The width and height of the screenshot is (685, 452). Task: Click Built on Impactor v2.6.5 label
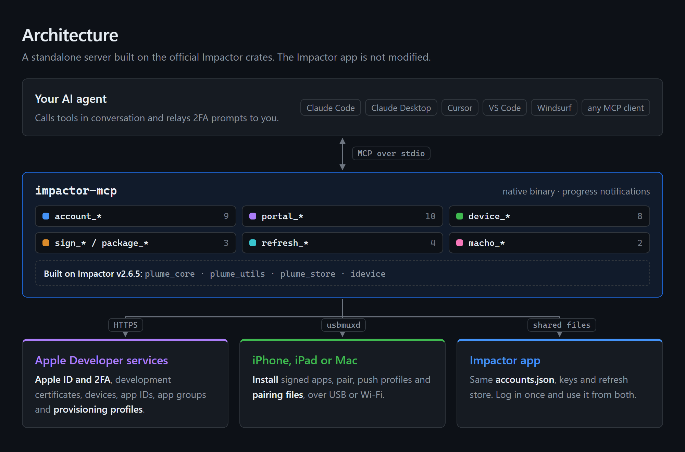click(93, 274)
